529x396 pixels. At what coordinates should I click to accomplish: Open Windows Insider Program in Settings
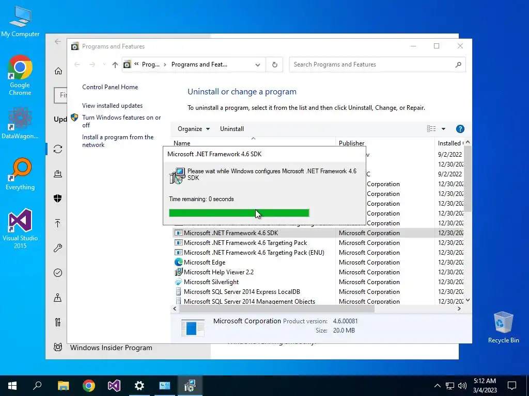(x=111, y=348)
